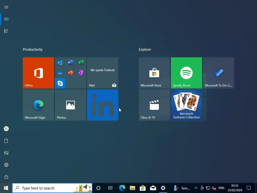The image size is (257, 193).
Task: Launch Outlook from the Office apps tile
Action: [60, 63]
